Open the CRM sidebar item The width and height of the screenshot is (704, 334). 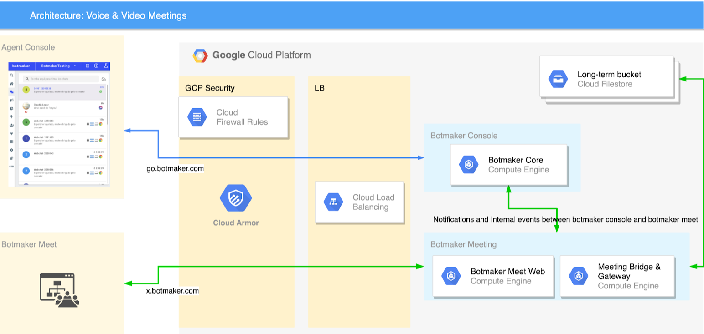[11, 167]
